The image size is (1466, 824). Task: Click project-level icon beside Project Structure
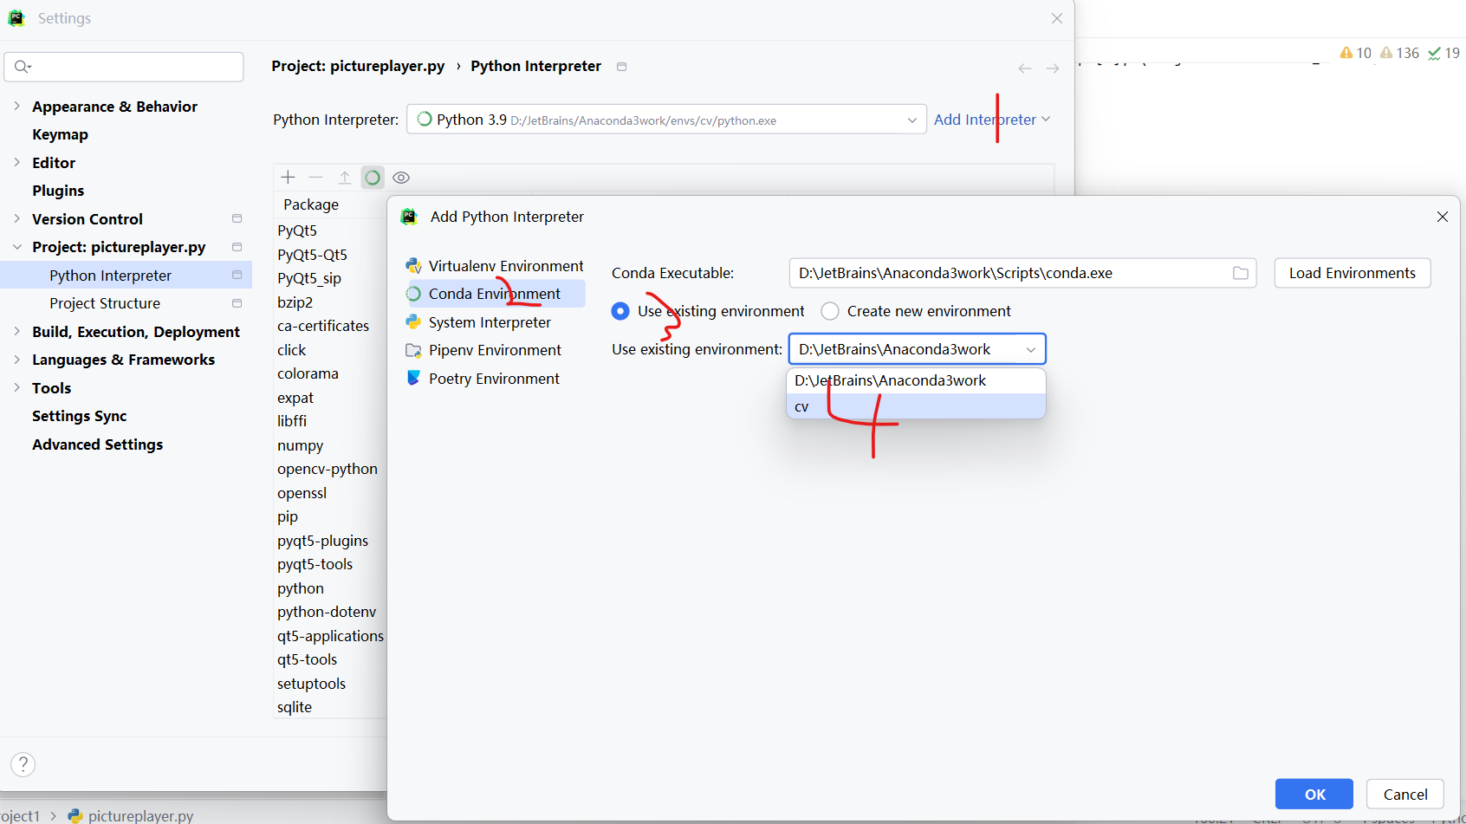237,303
